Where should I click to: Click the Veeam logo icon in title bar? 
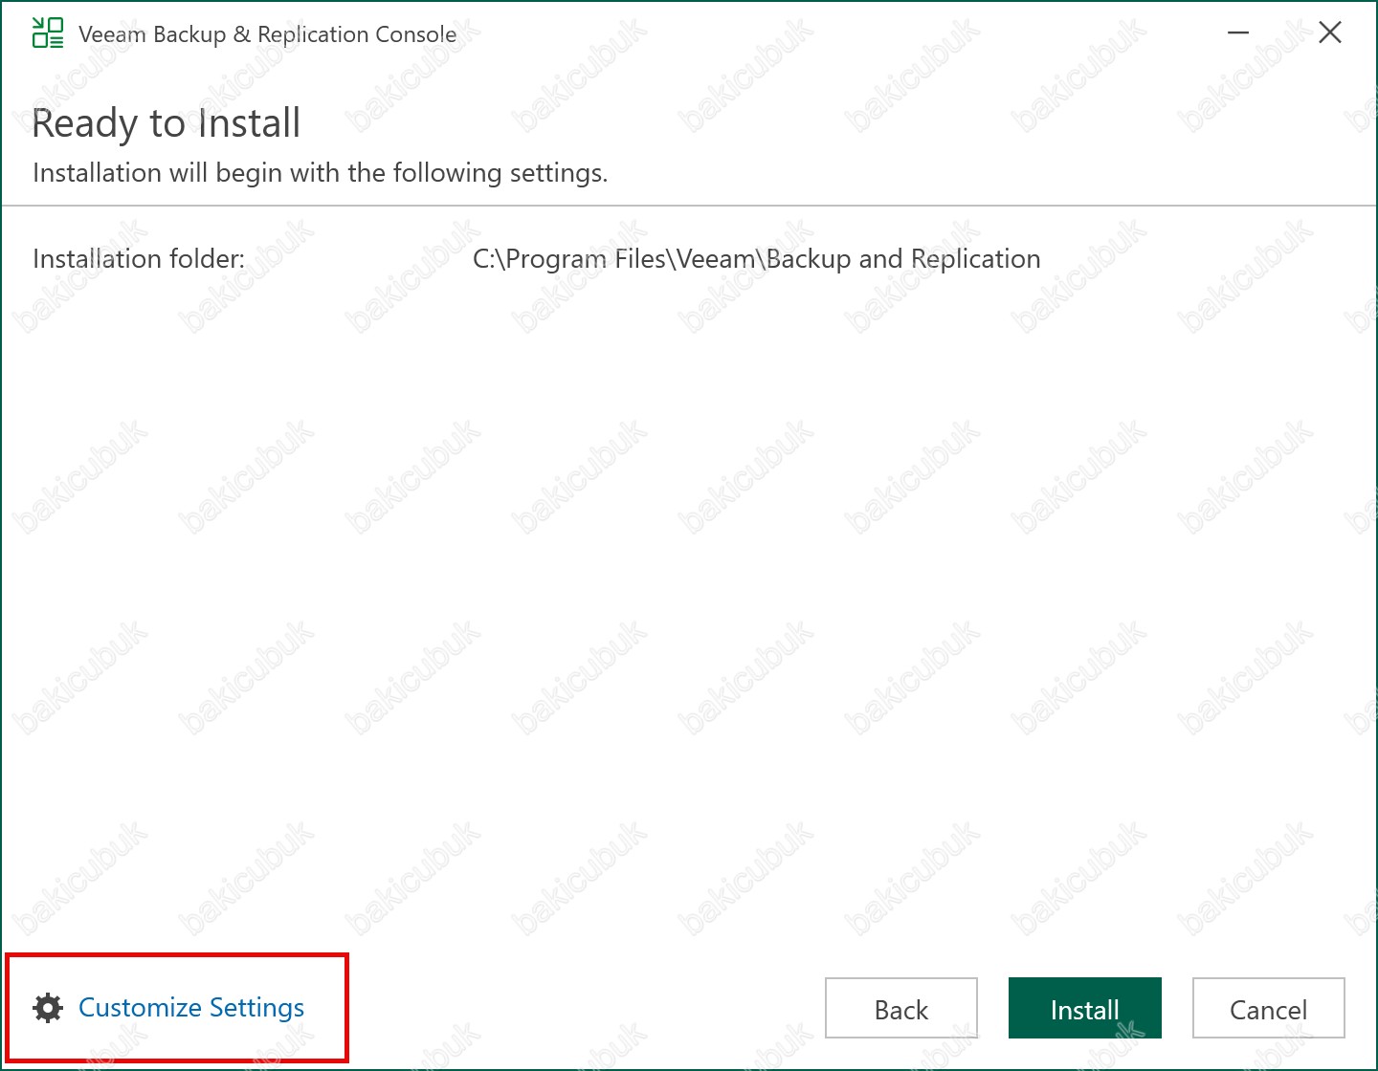pos(48,33)
